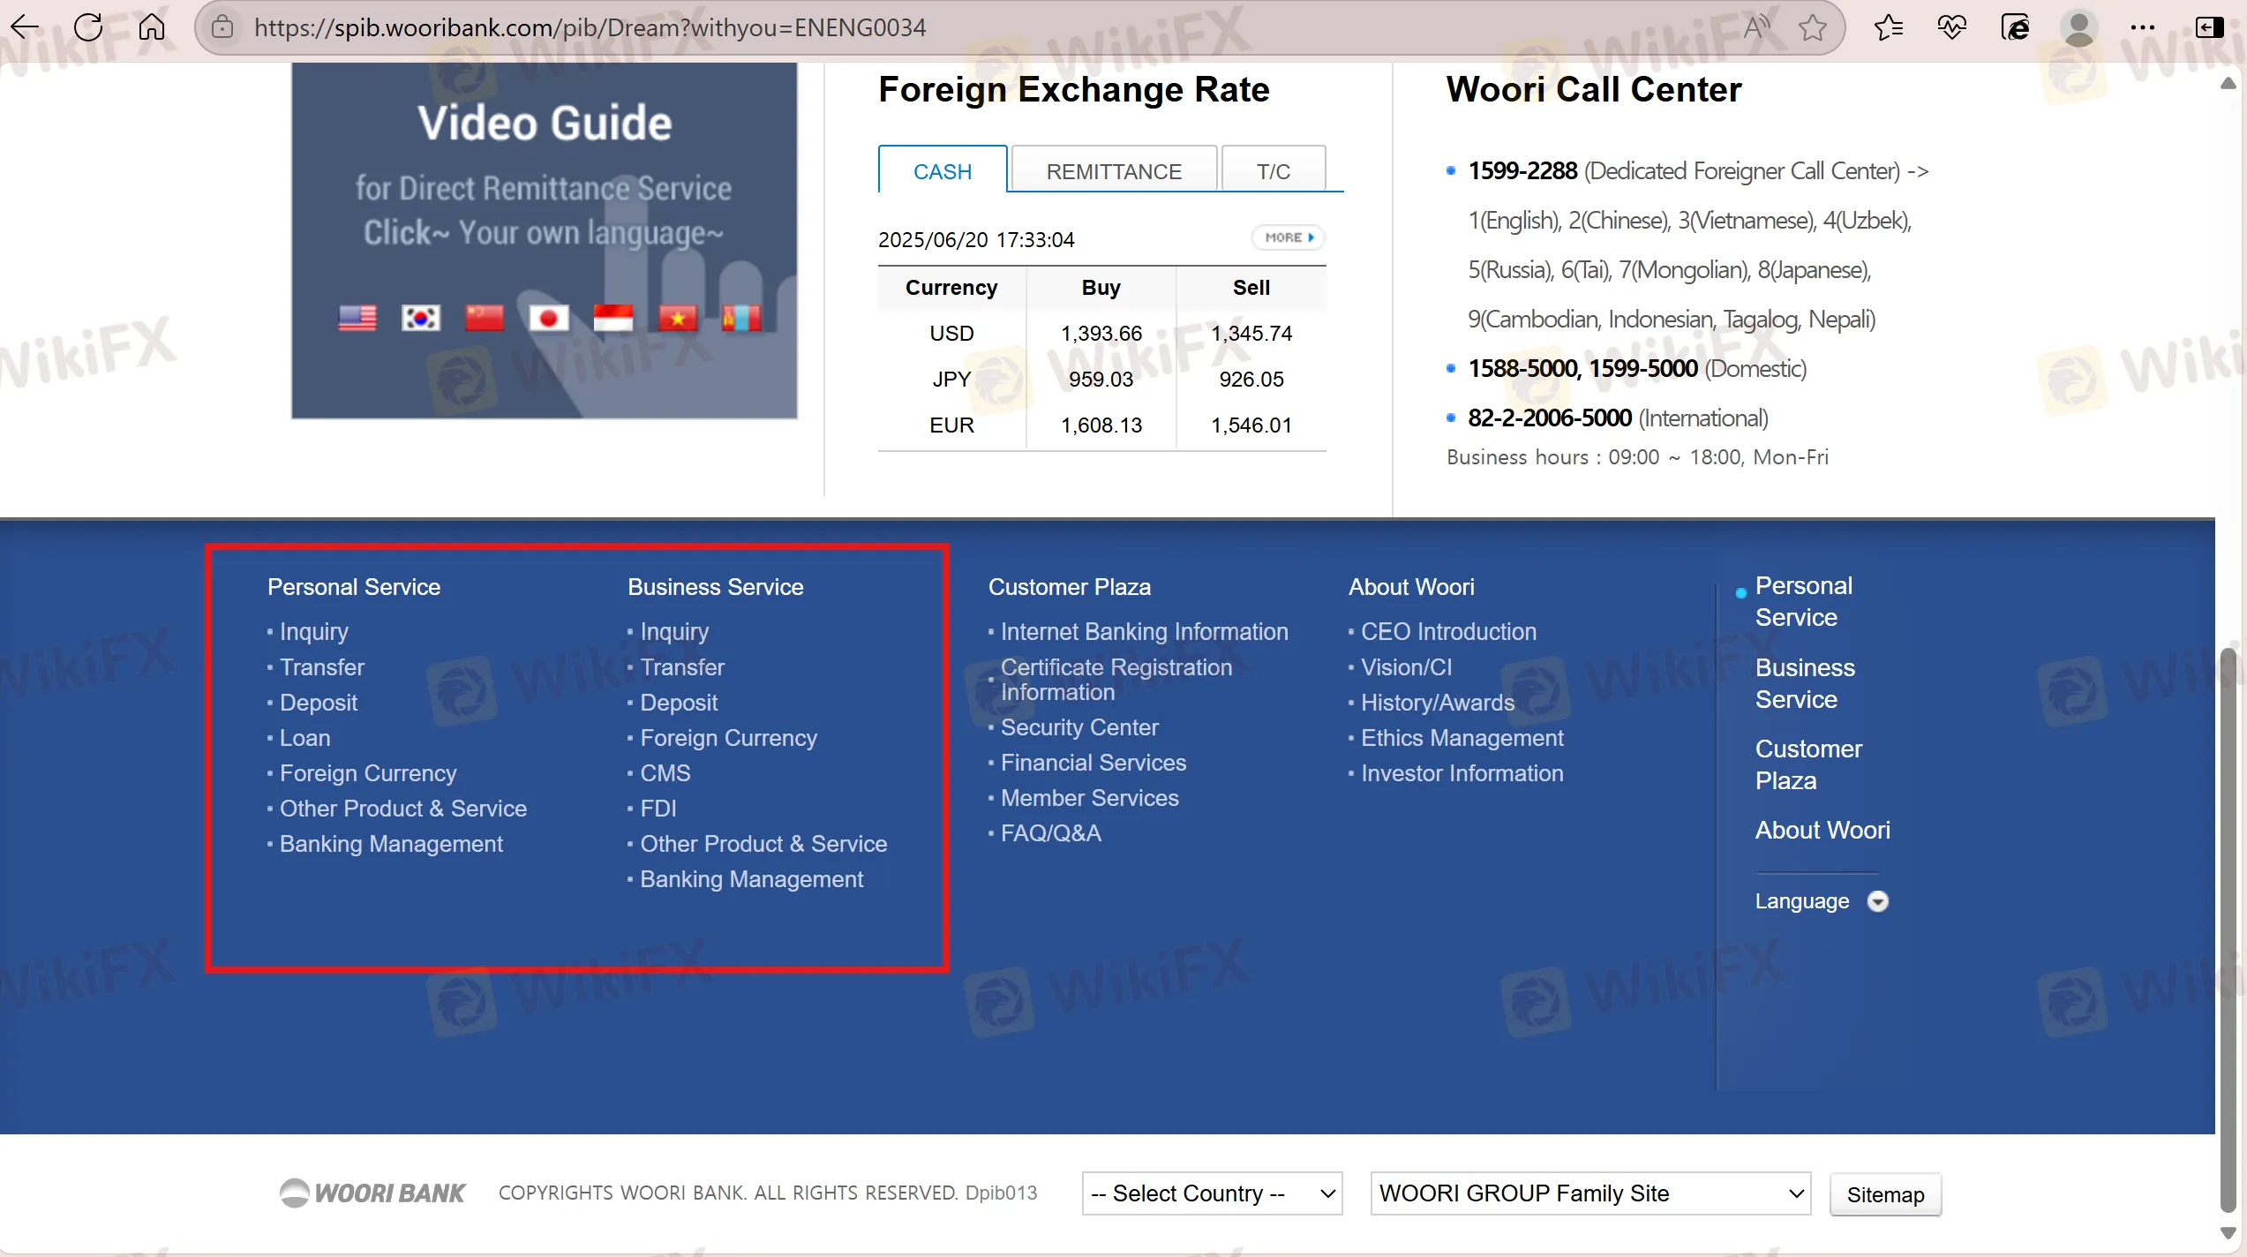Open browser settings three-dots menu
2247x1257 pixels.
pos(2142,27)
